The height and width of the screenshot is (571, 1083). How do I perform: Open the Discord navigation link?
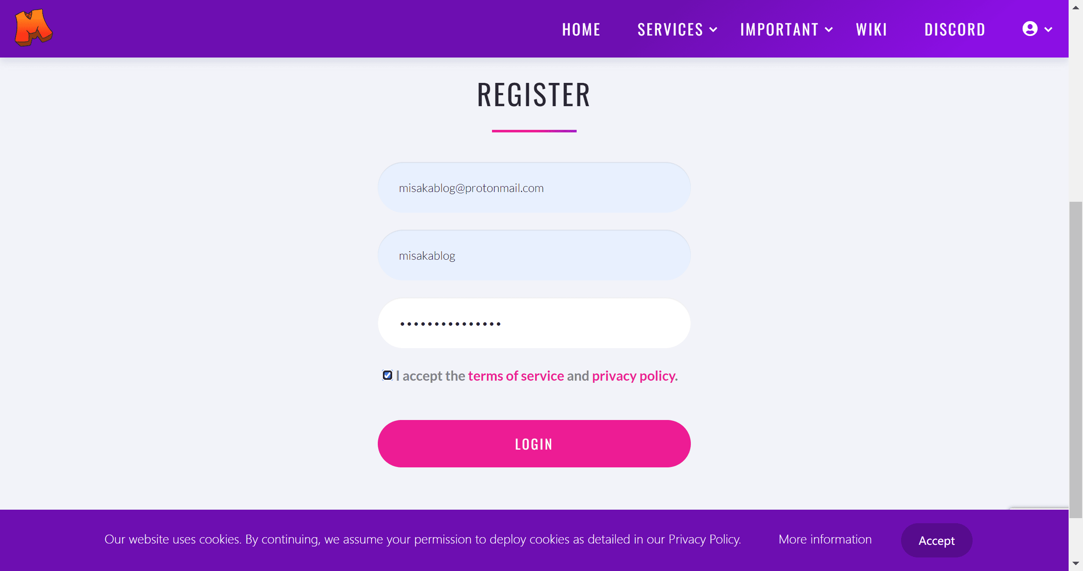(955, 30)
